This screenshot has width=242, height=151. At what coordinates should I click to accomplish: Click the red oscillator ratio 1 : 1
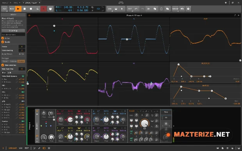tap(70, 113)
